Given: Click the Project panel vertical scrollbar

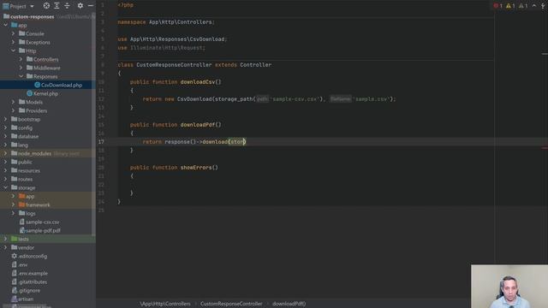Looking at the screenshot, I should 93,125.
